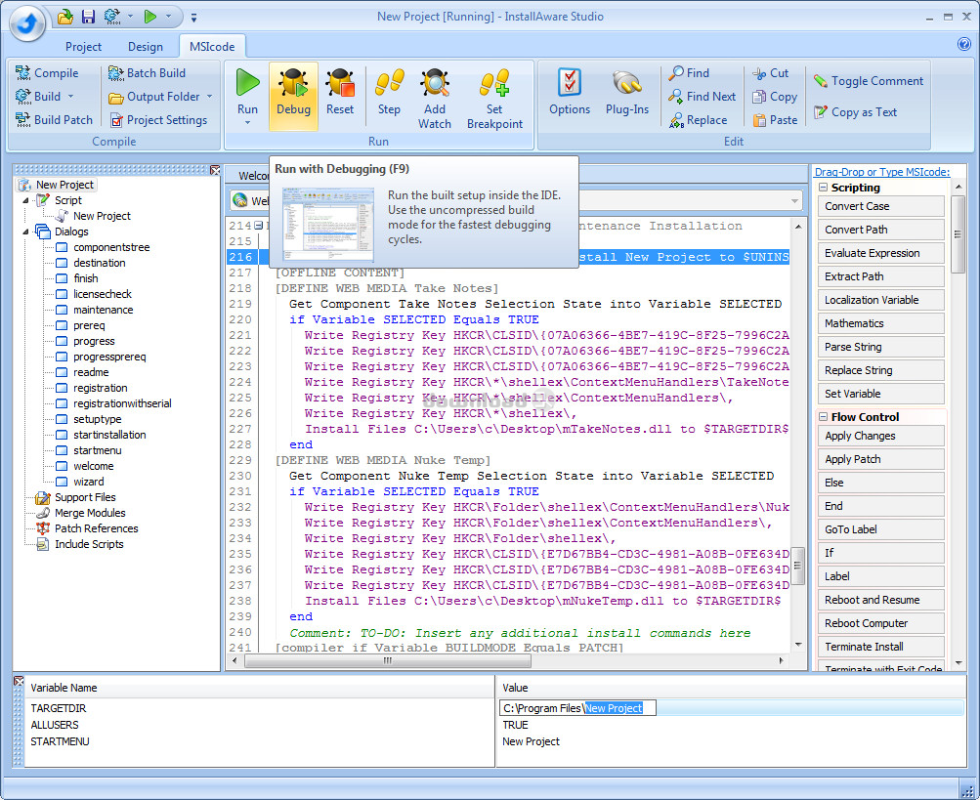
Task: Click the Evaluate Expression command button
Action: click(x=880, y=253)
